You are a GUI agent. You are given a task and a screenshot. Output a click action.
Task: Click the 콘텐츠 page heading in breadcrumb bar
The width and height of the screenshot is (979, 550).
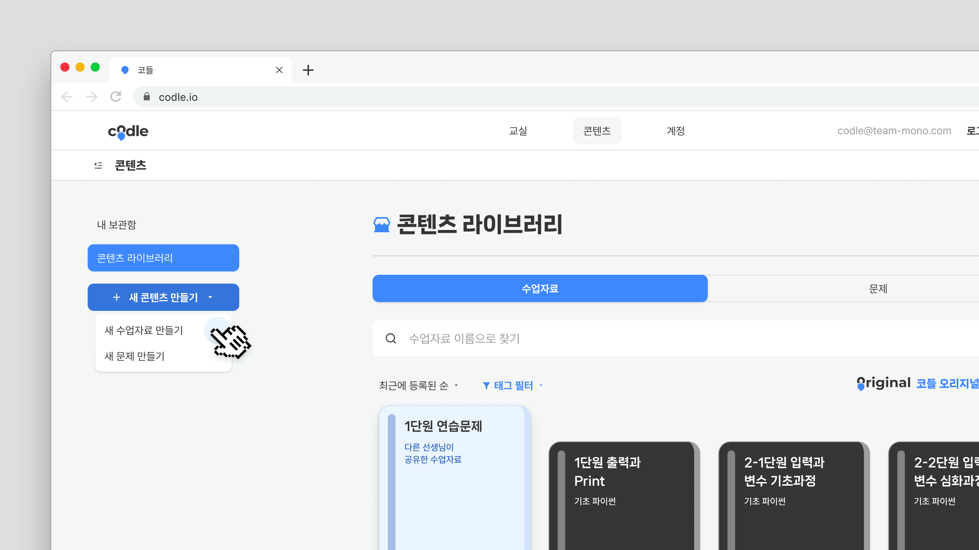click(x=130, y=165)
